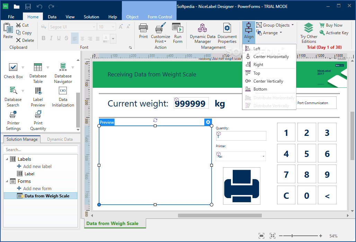Select the Label Preview object

point(38,97)
